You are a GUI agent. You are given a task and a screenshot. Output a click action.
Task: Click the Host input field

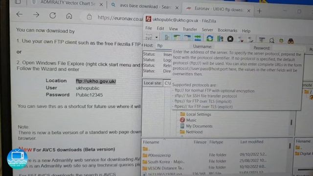[x=173, y=45]
